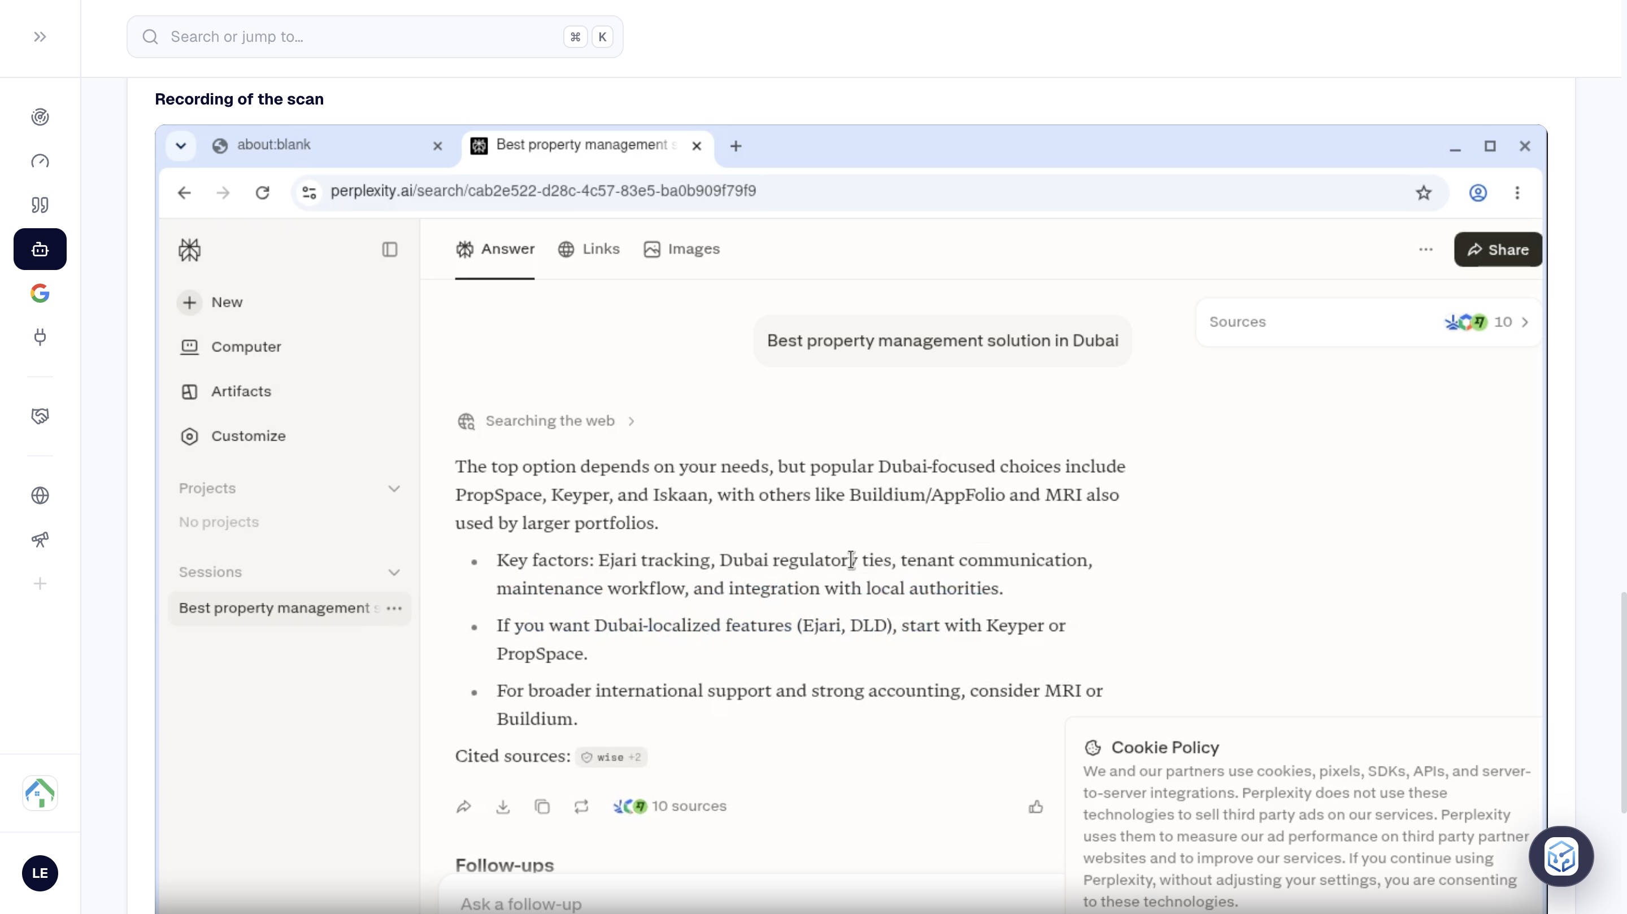The image size is (1627, 914).
Task: Open the more options ellipsis near Share
Action: (1425, 250)
